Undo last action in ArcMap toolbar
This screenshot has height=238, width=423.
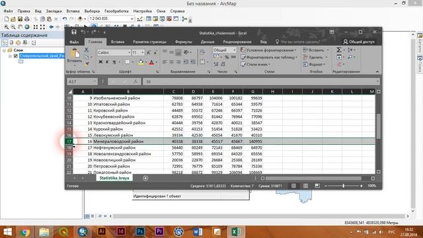[65, 19]
